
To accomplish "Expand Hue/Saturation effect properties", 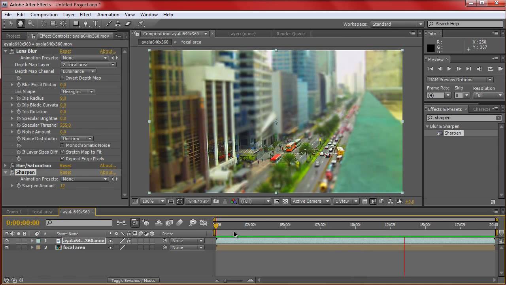I will point(6,165).
